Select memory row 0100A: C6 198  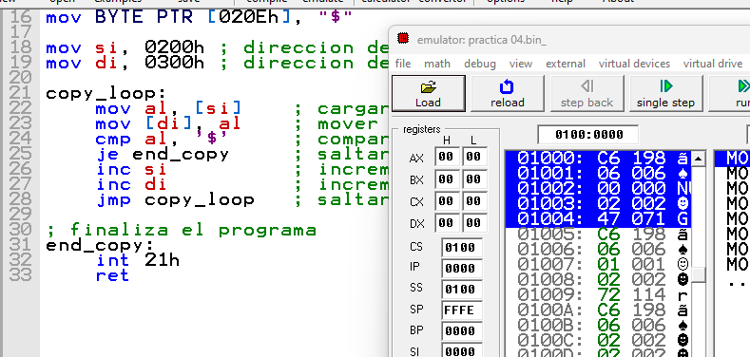tap(598, 310)
